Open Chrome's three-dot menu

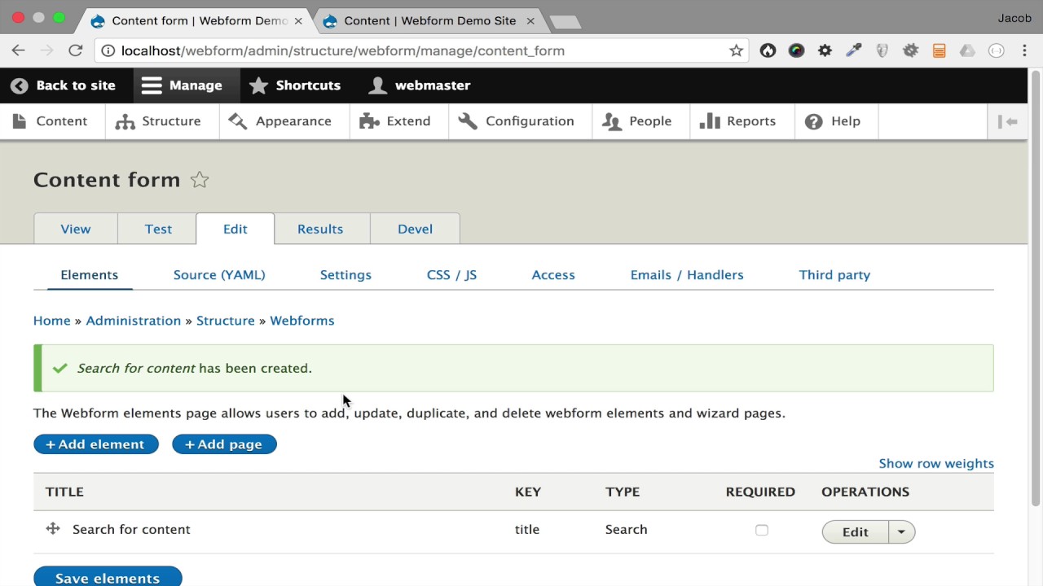(1024, 50)
